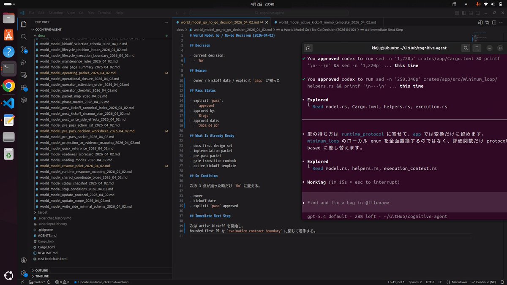The image size is (507, 285).
Task: Open the terminal hamburger menu
Action: (x=477, y=48)
